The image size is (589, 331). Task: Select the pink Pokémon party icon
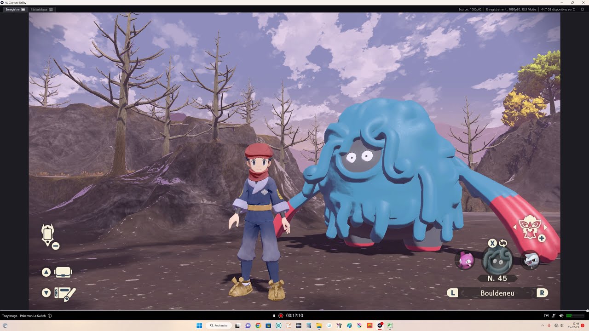tap(465, 261)
